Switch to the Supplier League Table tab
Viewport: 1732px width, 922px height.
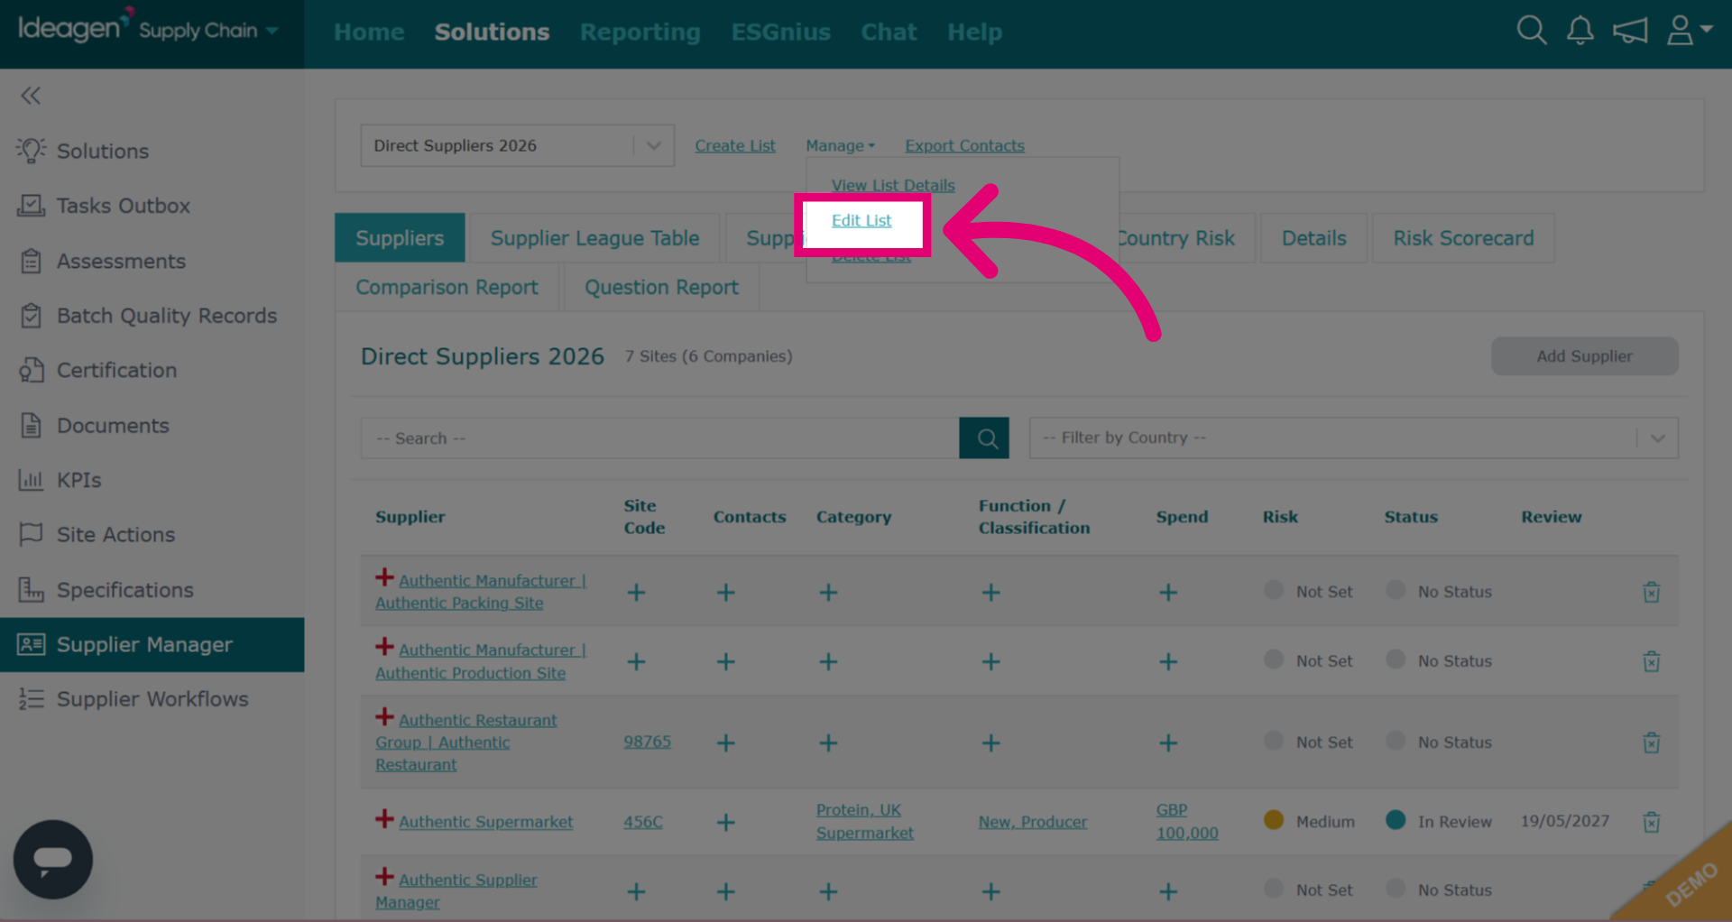594,238
